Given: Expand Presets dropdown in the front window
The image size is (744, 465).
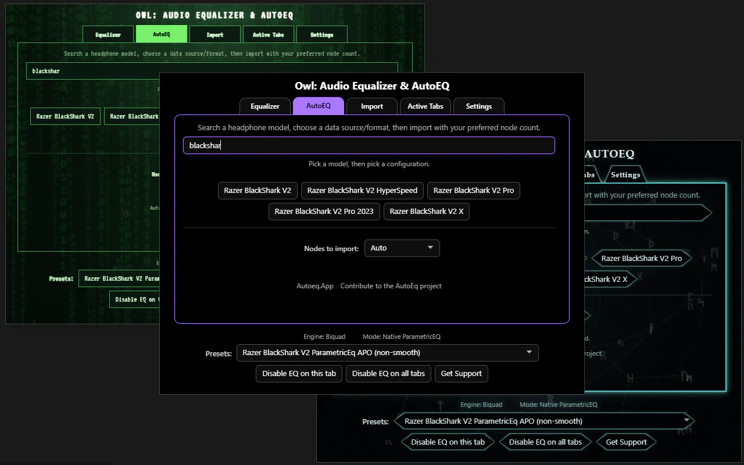Looking at the screenshot, I should 388,353.
